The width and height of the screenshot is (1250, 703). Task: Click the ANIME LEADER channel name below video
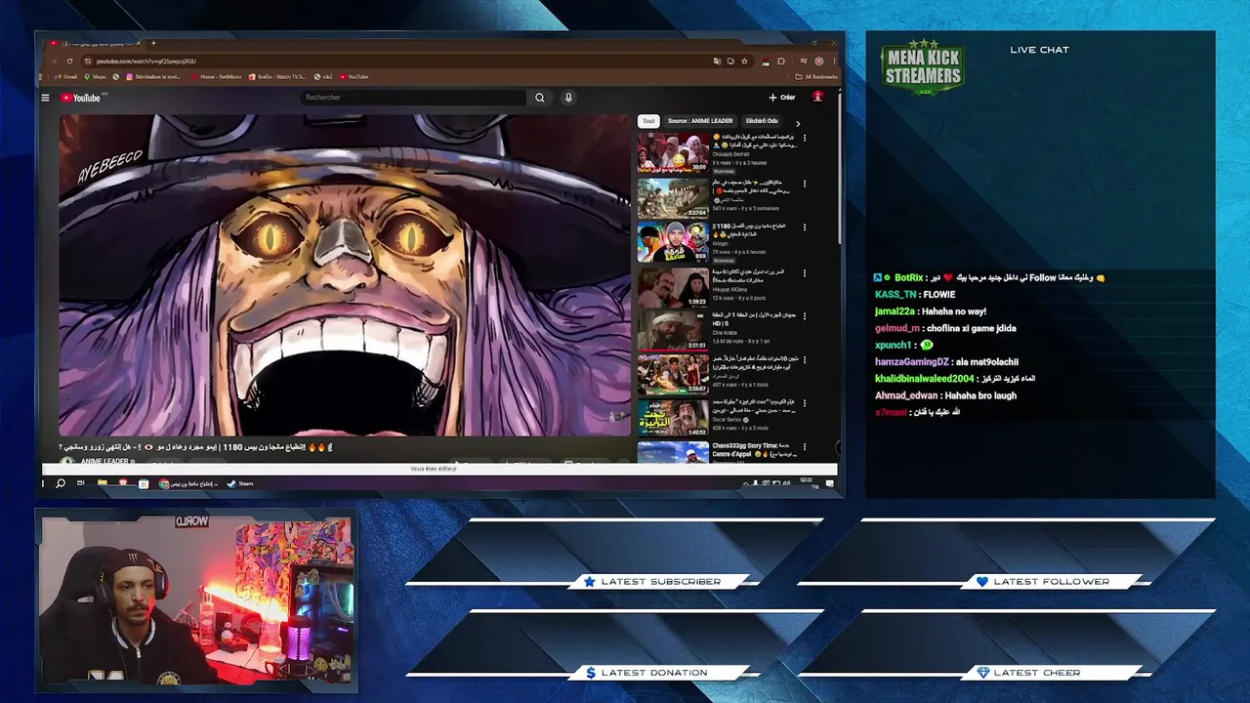(104, 461)
